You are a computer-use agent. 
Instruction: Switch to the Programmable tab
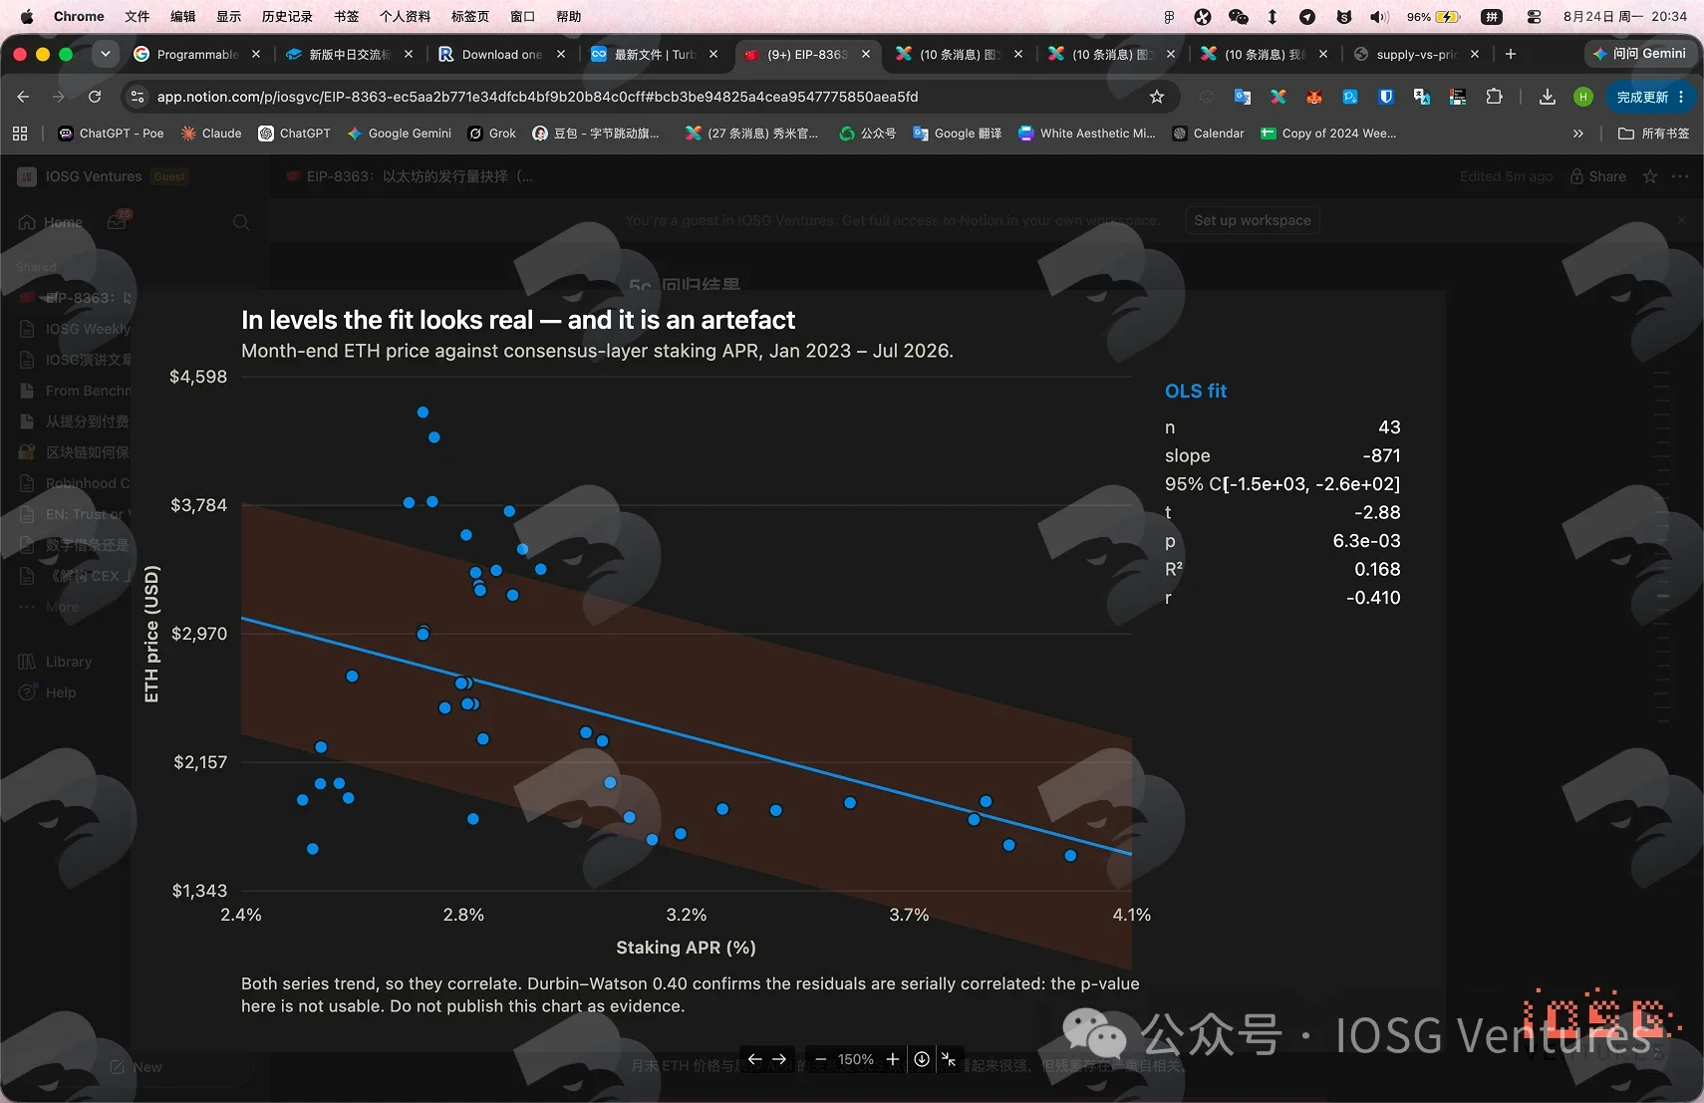197,54
